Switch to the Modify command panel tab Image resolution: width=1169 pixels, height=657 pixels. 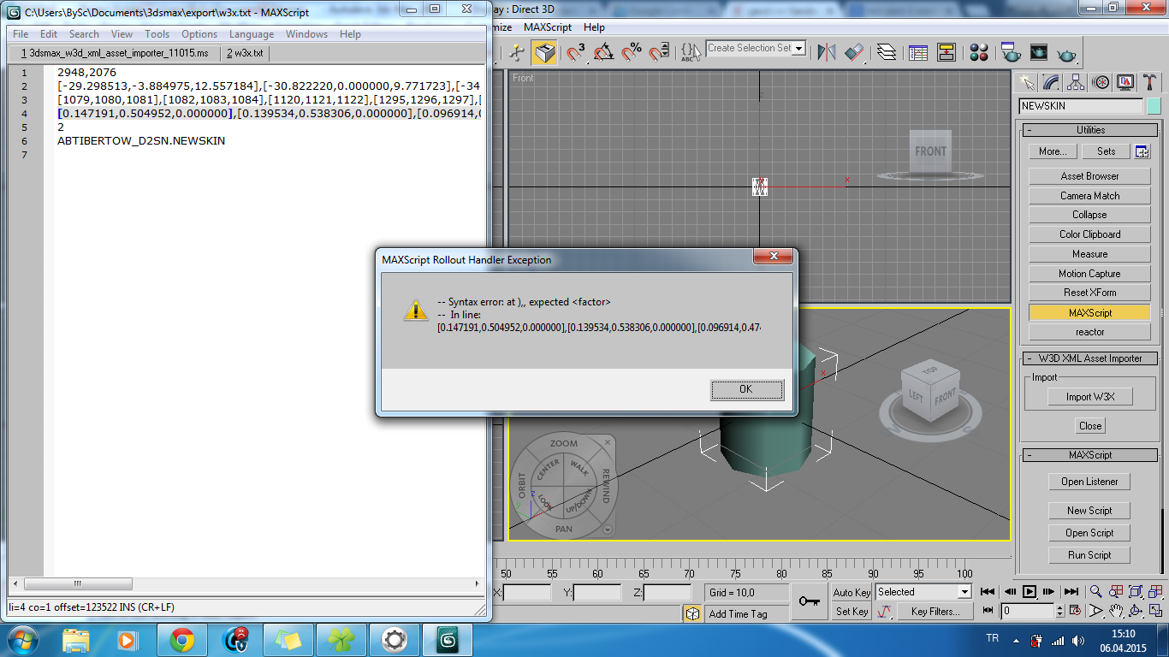[x=1052, y=82]
